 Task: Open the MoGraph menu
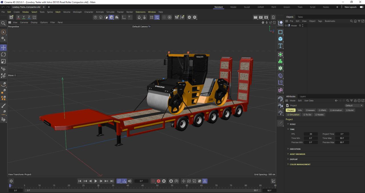point(77,12)
